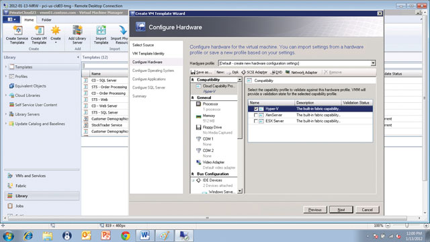
Task: Collapse the Bus Configuration section
Action: pos(193,174)
